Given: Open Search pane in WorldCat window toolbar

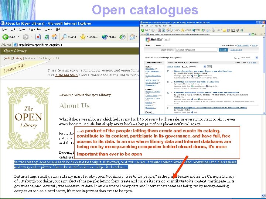Looking at the screenshot, I should pos(175,30).
